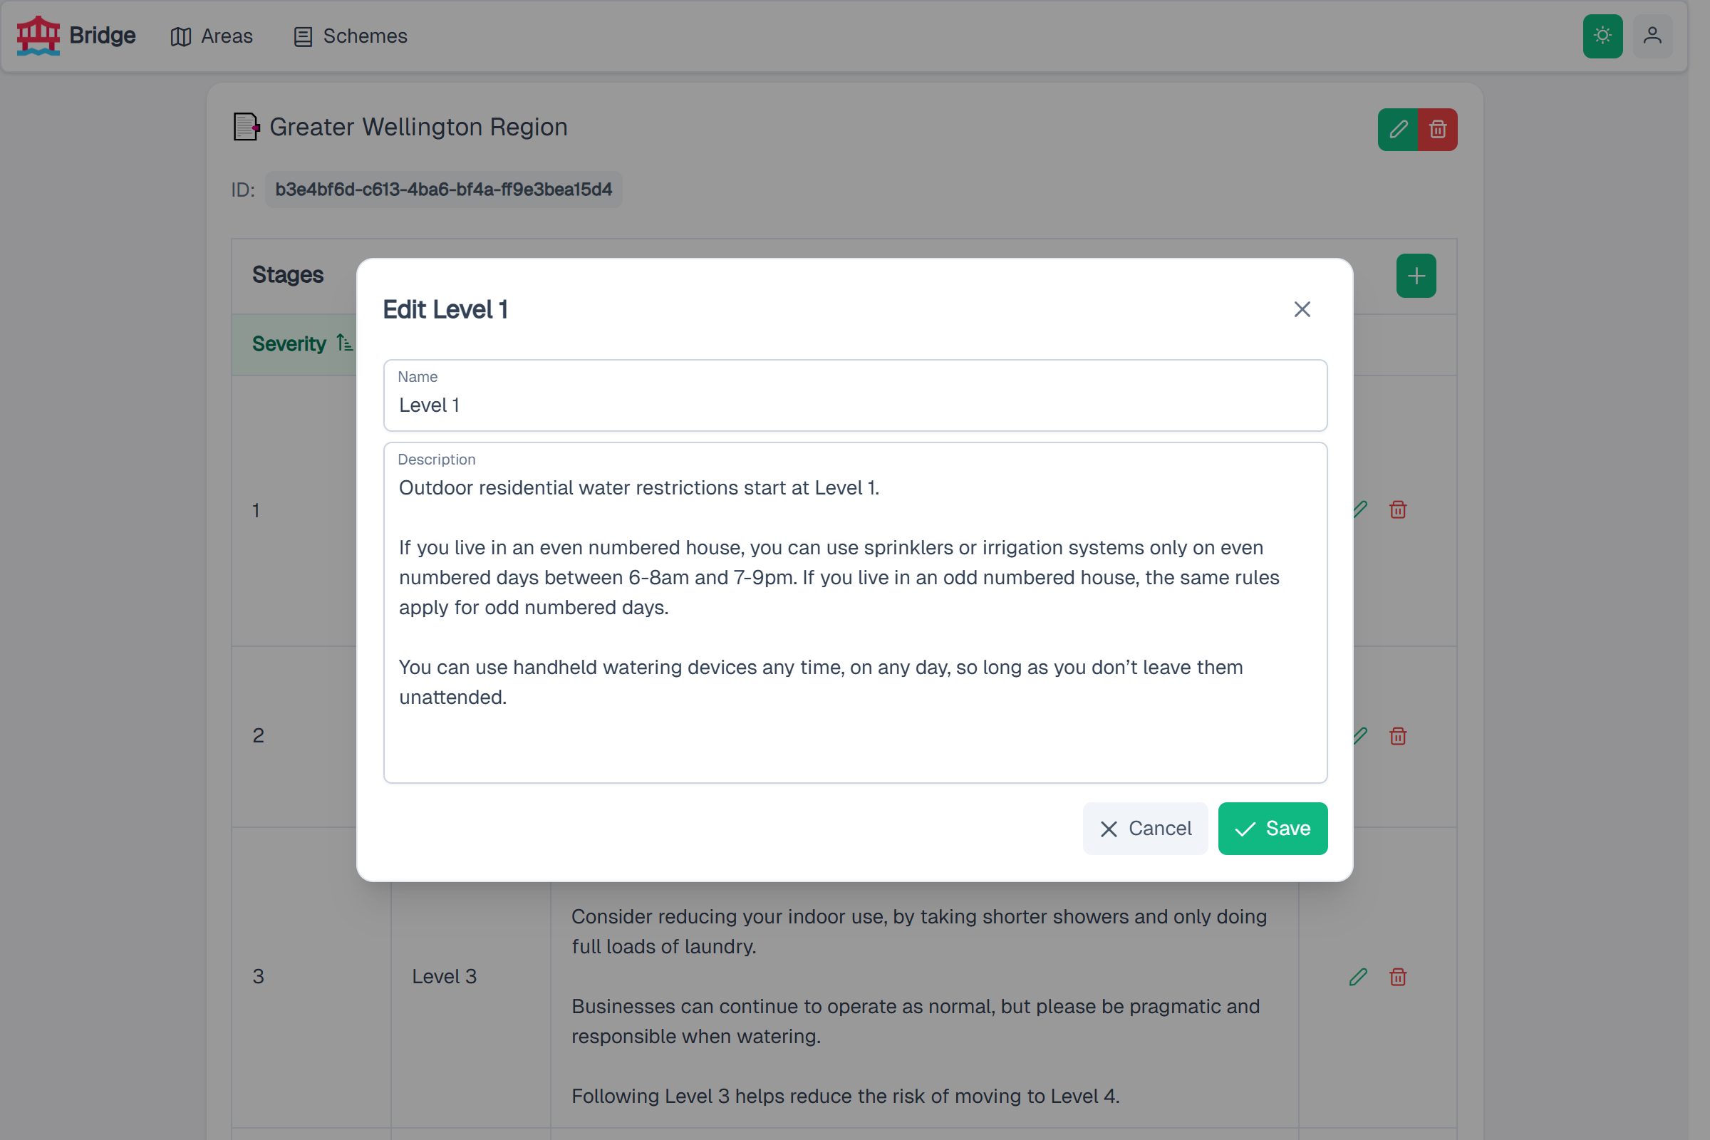
Task: Add a new stage with plus button
Action: tap(1416, 276)
